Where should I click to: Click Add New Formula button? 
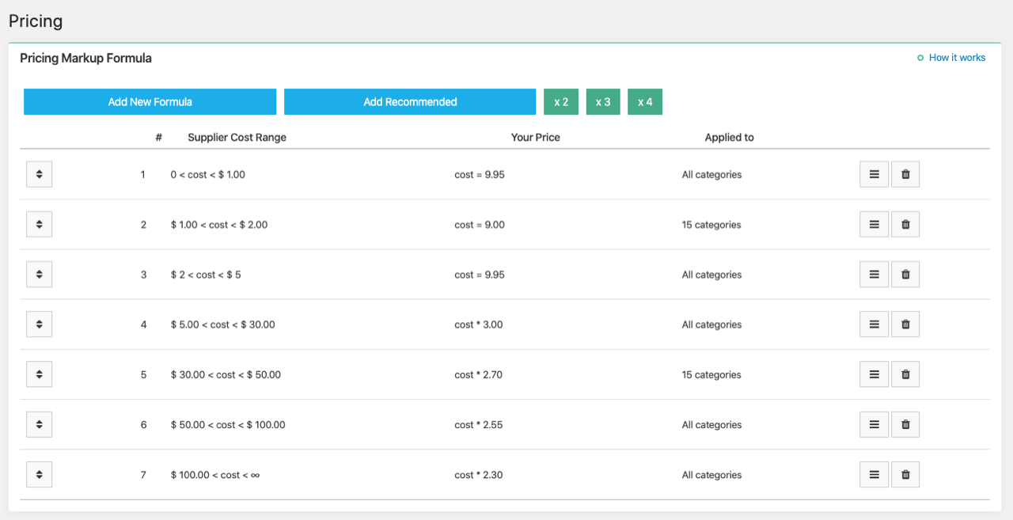pos(150,102)
